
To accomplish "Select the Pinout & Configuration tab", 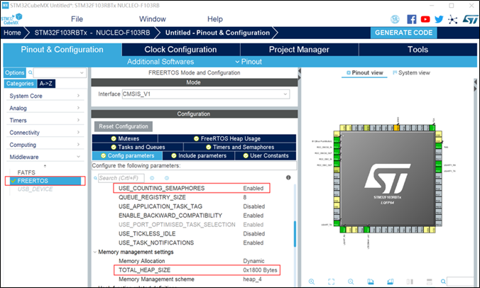I will point(62,50).
